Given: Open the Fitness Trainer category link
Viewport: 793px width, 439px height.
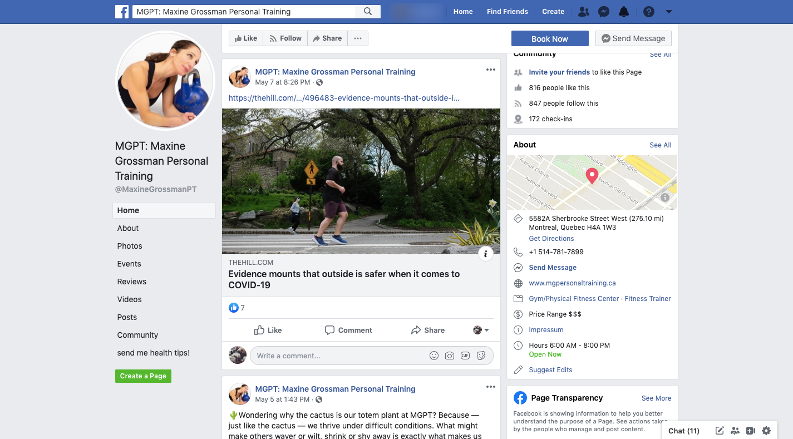Looking at the screenshot, I should click(648, 299).
